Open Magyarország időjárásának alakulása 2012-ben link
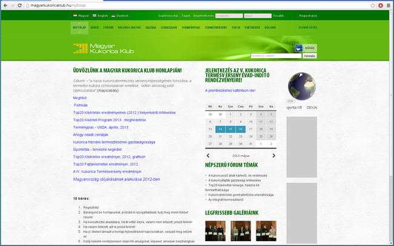 [116, 179]
